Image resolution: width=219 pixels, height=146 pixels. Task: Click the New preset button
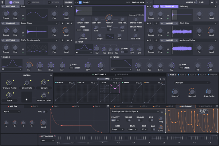pos(142,2)
